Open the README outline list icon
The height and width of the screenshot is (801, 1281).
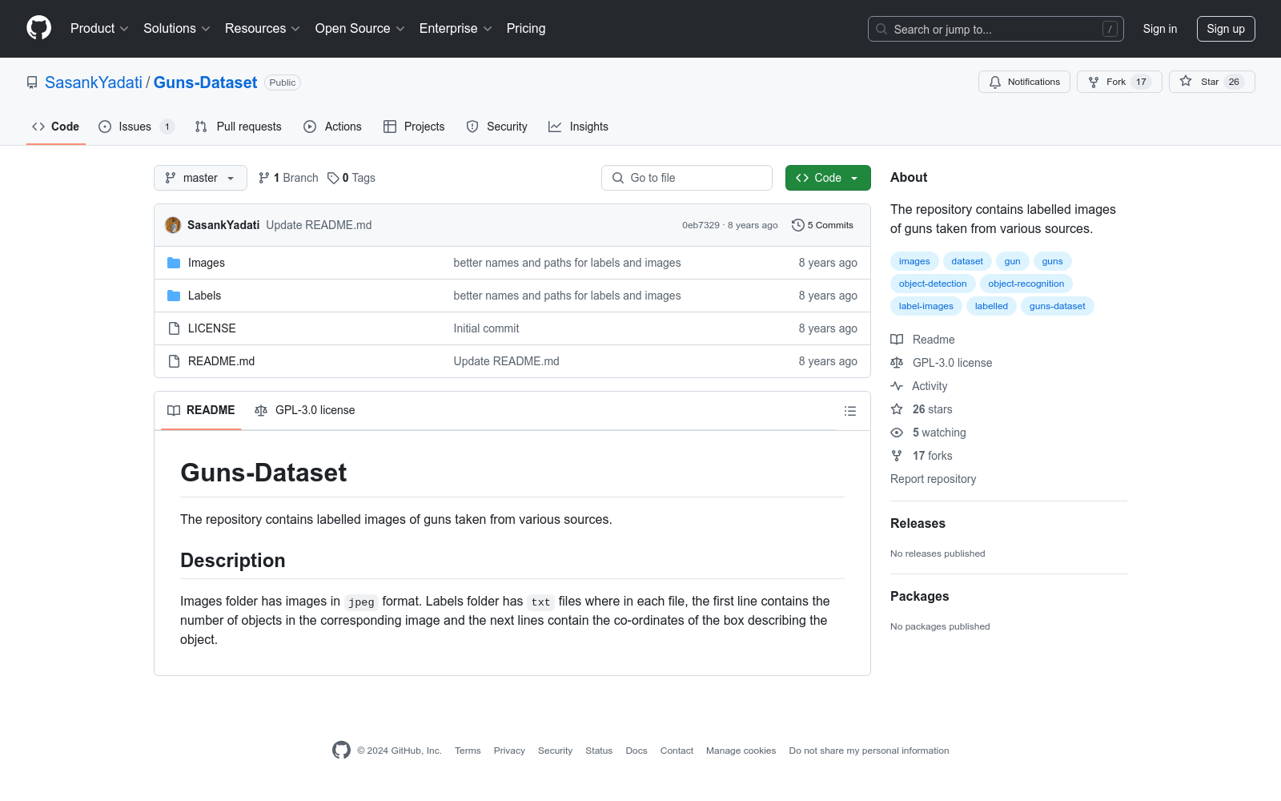[850, 411]
